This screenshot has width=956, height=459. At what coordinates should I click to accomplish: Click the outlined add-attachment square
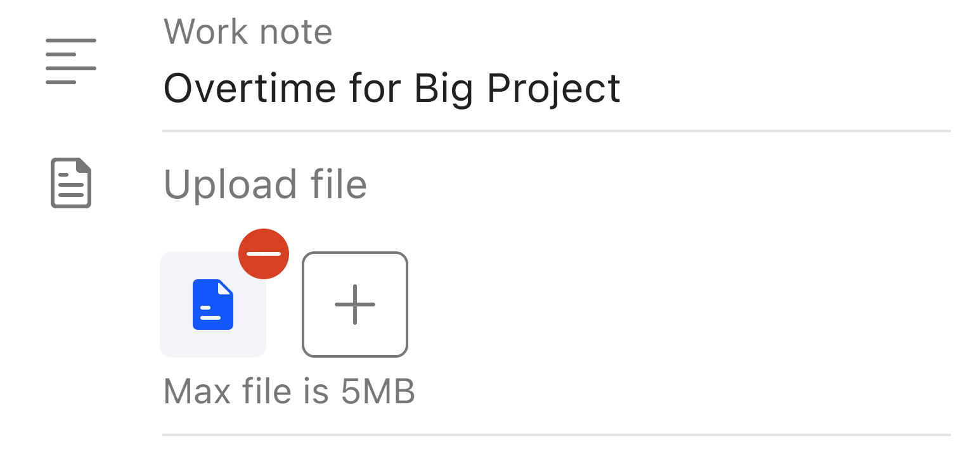pos(355,305)
